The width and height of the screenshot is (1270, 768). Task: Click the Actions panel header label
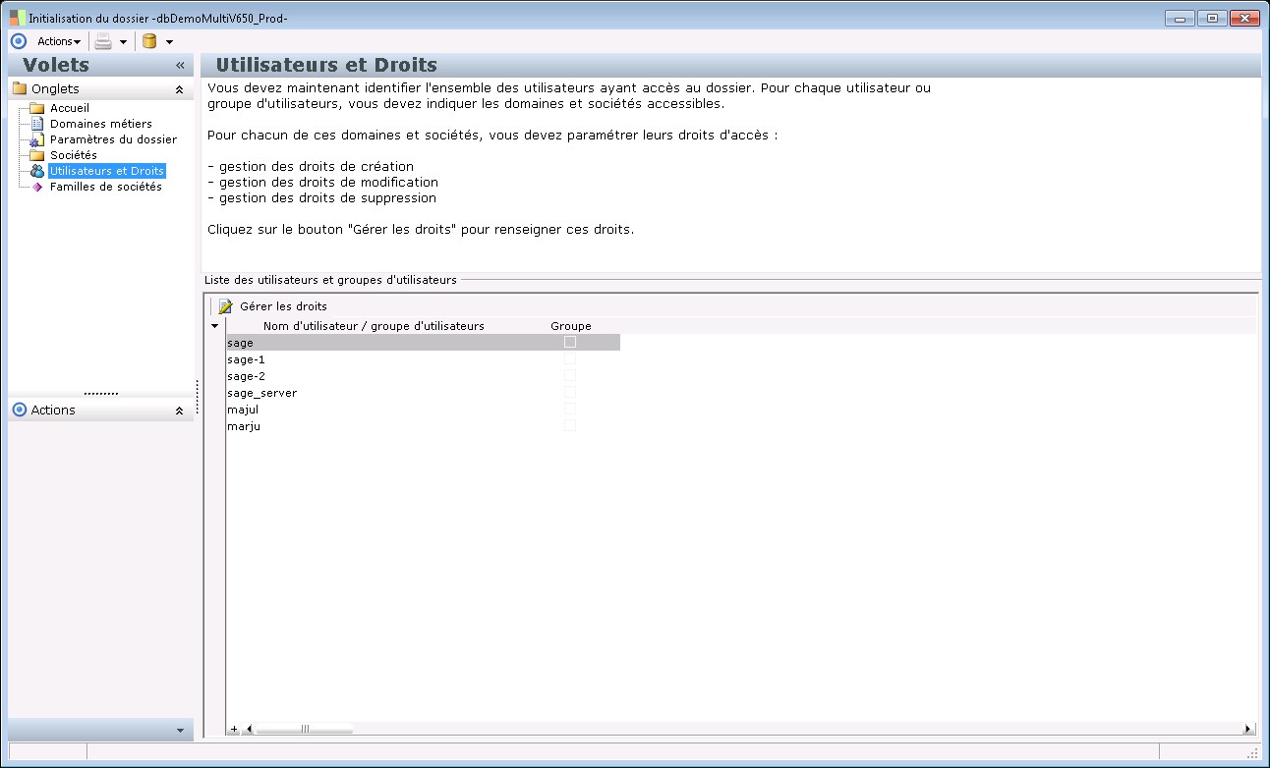pyautogui.click(x=53, y=411)
